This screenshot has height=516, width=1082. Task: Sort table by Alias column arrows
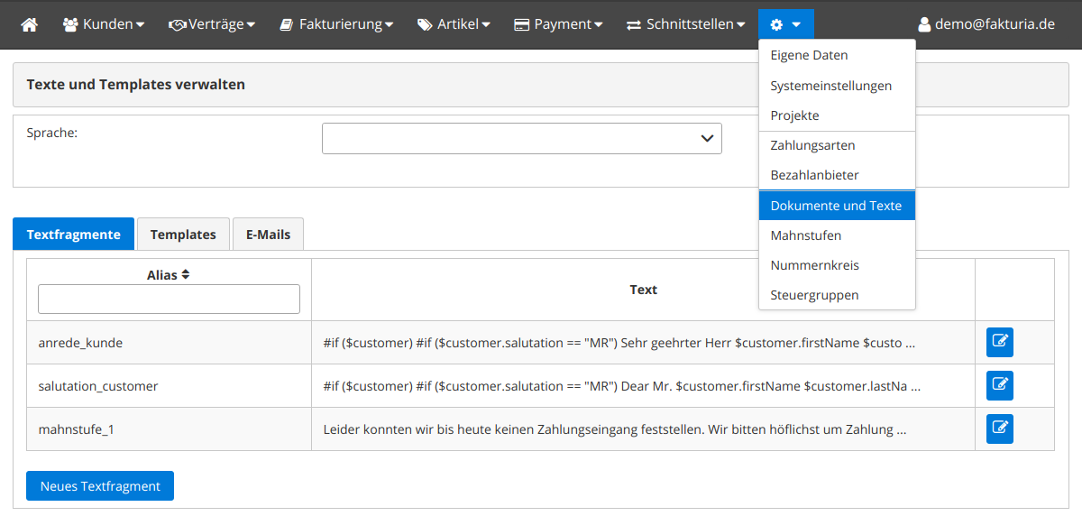click(186, 275)
